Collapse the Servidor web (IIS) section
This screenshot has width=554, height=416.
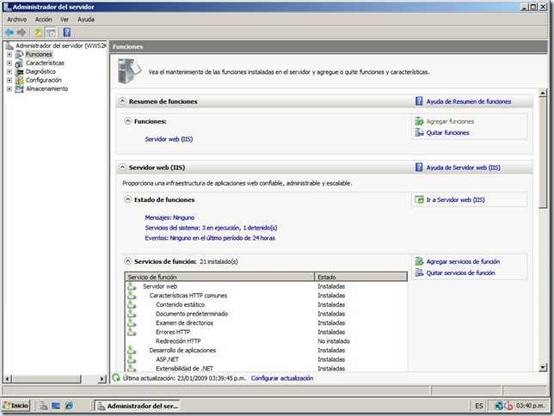tap(122, 168)
